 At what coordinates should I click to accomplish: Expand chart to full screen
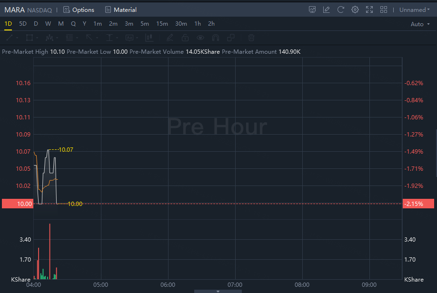click(x=369, y=10)
